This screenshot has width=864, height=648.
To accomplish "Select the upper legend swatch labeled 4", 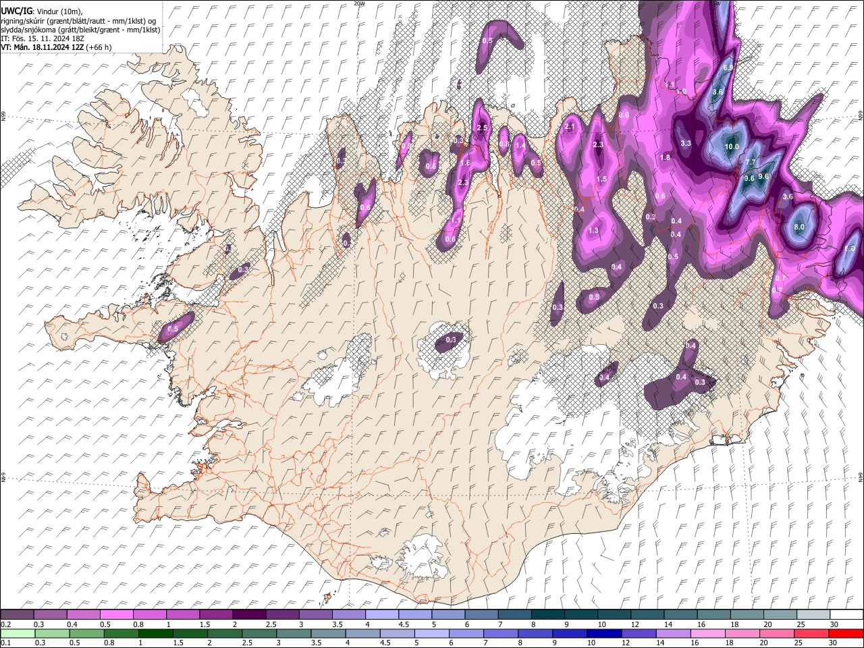I will (x=382, y=614).
